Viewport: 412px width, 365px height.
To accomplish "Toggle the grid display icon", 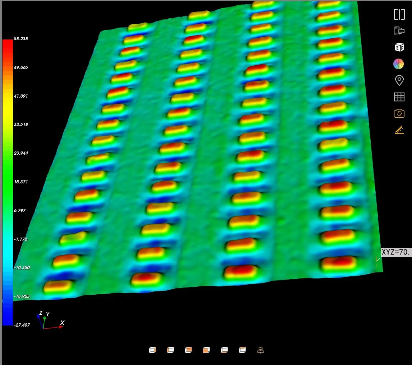I will [x=399, y=97].
